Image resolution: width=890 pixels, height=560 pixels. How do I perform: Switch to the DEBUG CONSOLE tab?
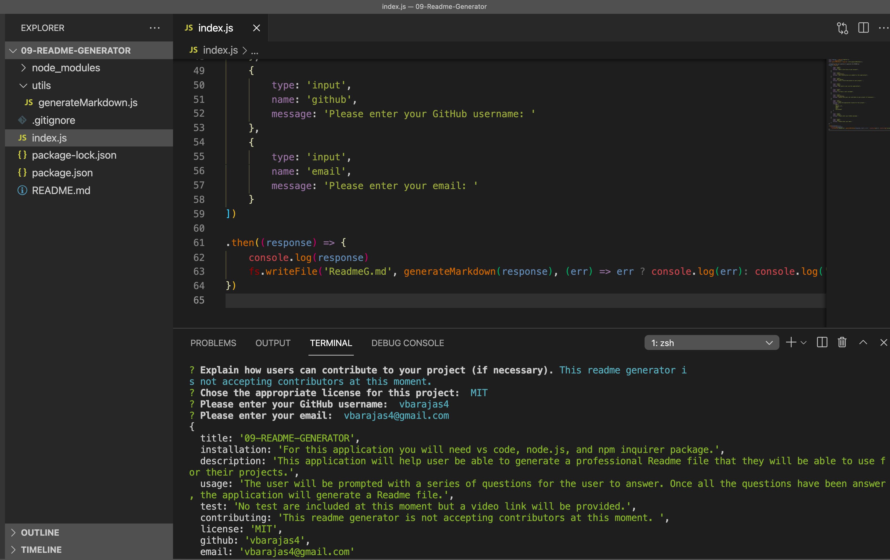point(407,343)
